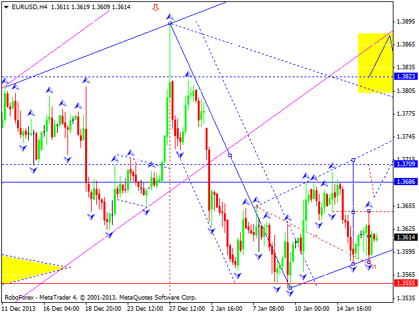Click price axis value 1.3565
Image resolution: width=419 pixels, height=314 pixels.
pos(406,275)
